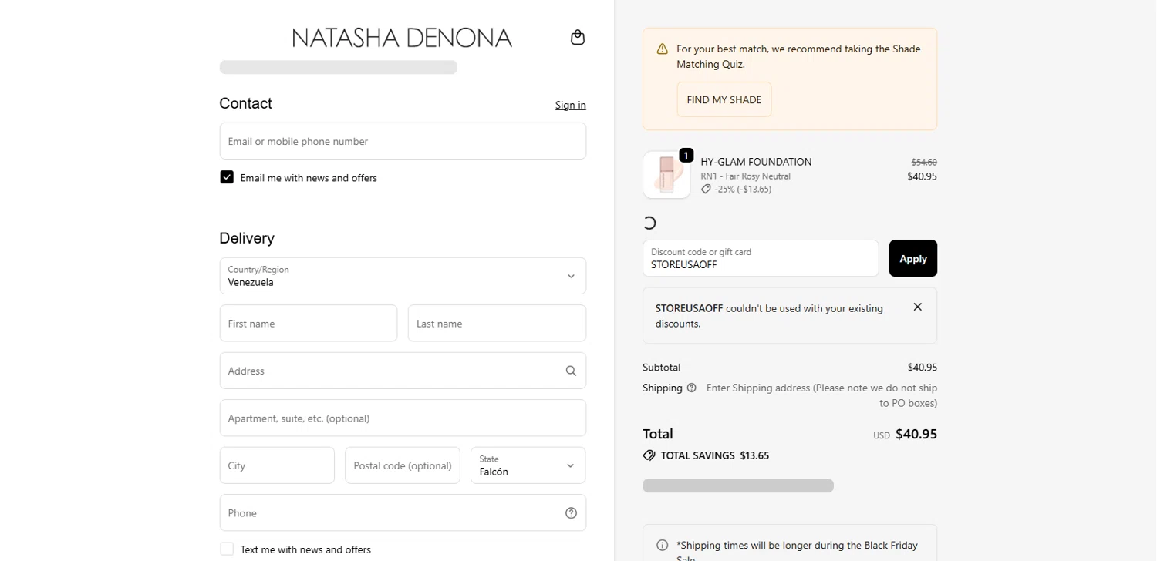The height and width of the screenshot is (561, 1157).
Task: Click the Contact section heading
Action: point(245,103)
